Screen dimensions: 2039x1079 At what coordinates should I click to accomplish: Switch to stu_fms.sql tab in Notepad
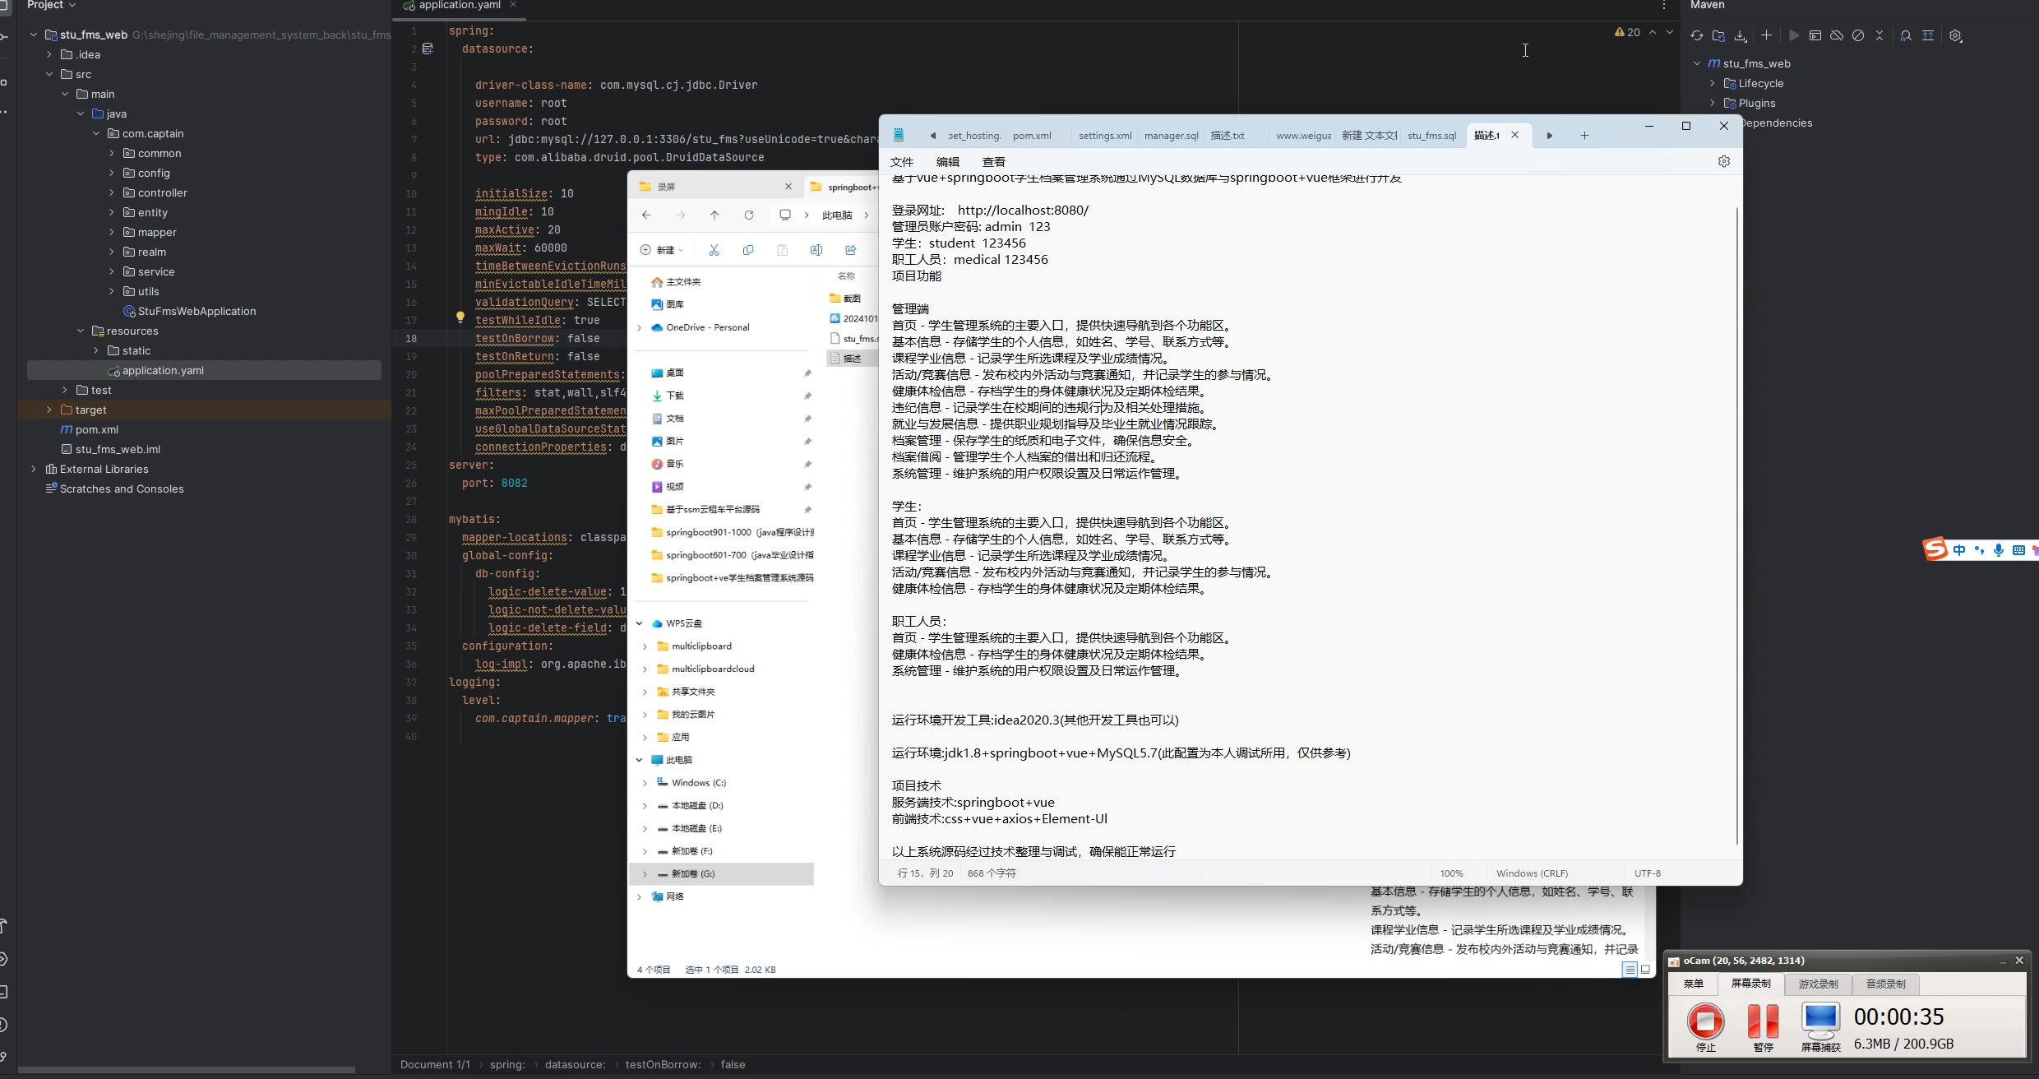pyautogui.click(x=1431, y=136)
